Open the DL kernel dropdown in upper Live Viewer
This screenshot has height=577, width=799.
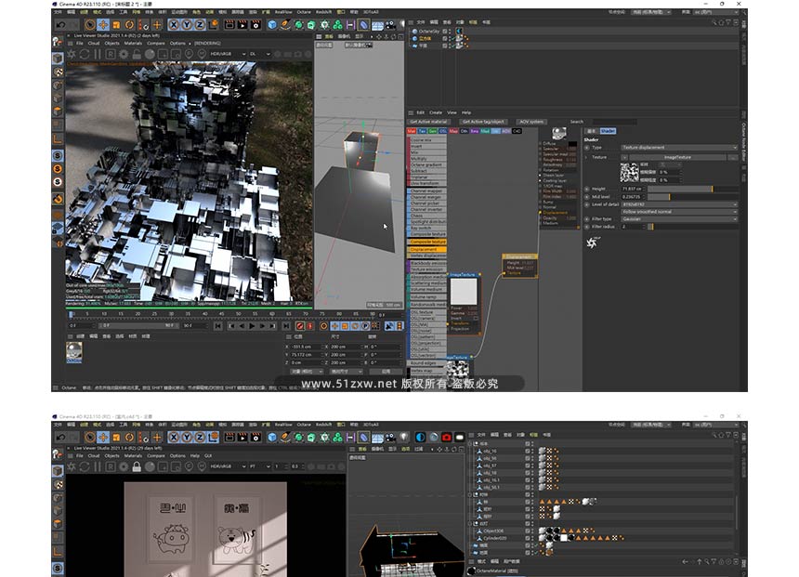tap(260, 54)
